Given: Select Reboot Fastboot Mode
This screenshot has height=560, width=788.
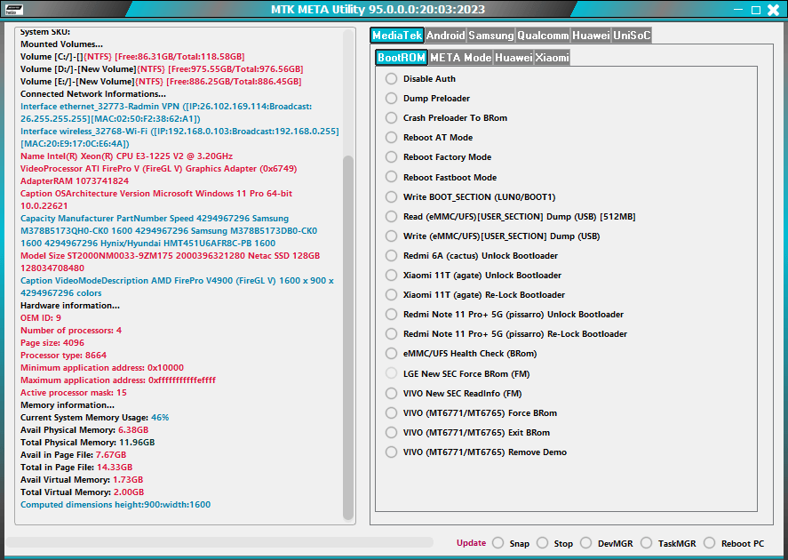Looking at the screenshot, I should 391,177.
